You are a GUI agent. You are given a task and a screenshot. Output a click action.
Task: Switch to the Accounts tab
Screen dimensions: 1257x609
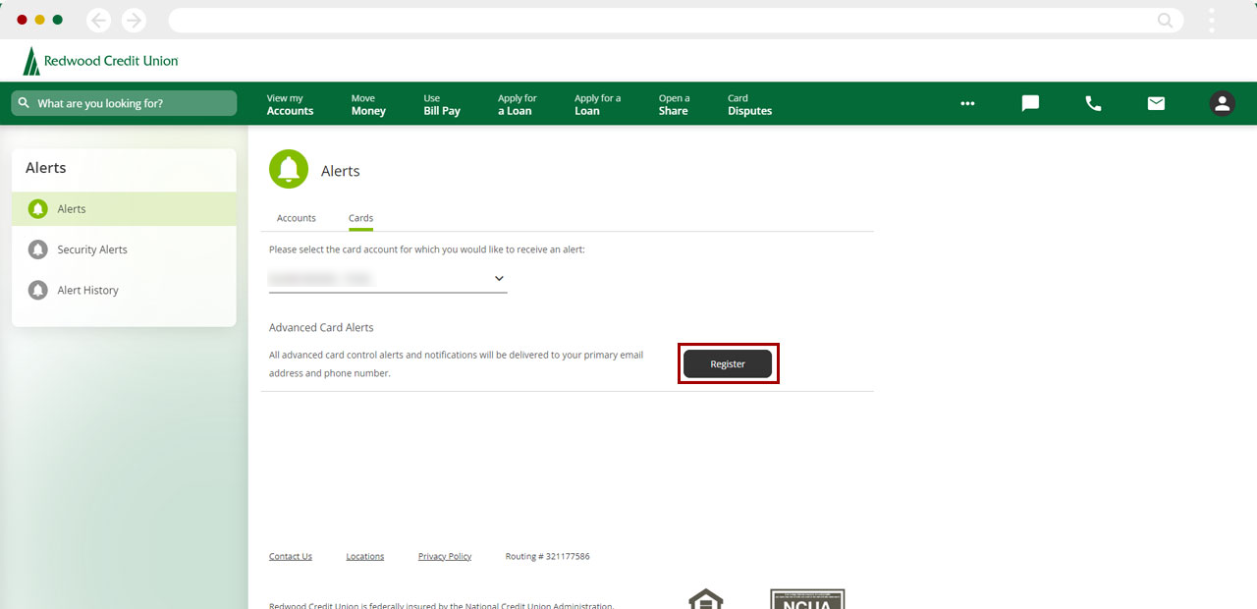(x=297, y=218)
